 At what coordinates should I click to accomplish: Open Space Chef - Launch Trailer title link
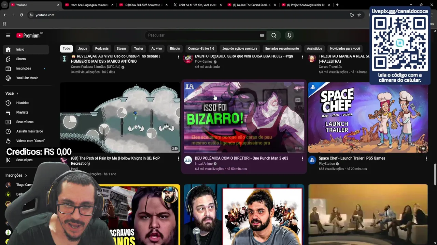point(352,158)
